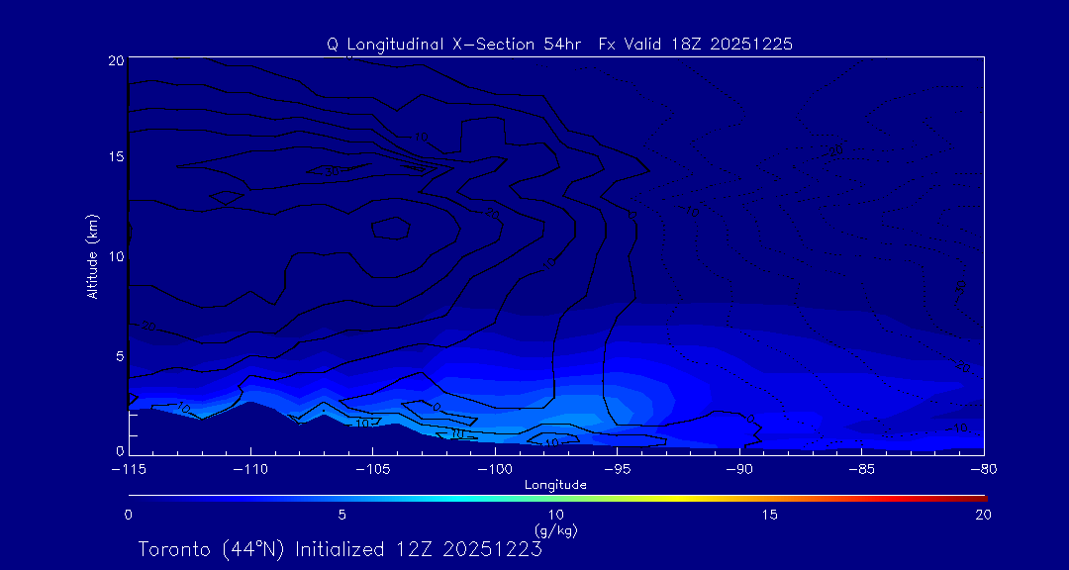Image resolution: width=1069 pixels, height=570 pixels.
Task: Select altitude axis tick label 15
Action: 116,156
